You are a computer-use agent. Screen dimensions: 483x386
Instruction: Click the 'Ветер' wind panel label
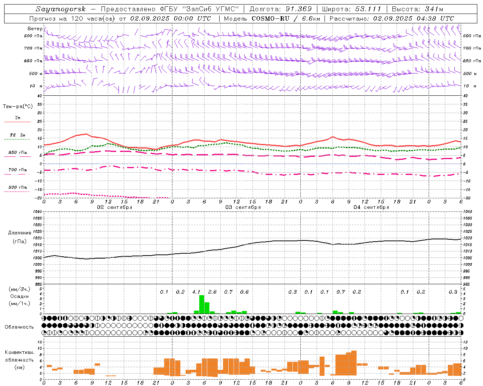tap(35, 29)
